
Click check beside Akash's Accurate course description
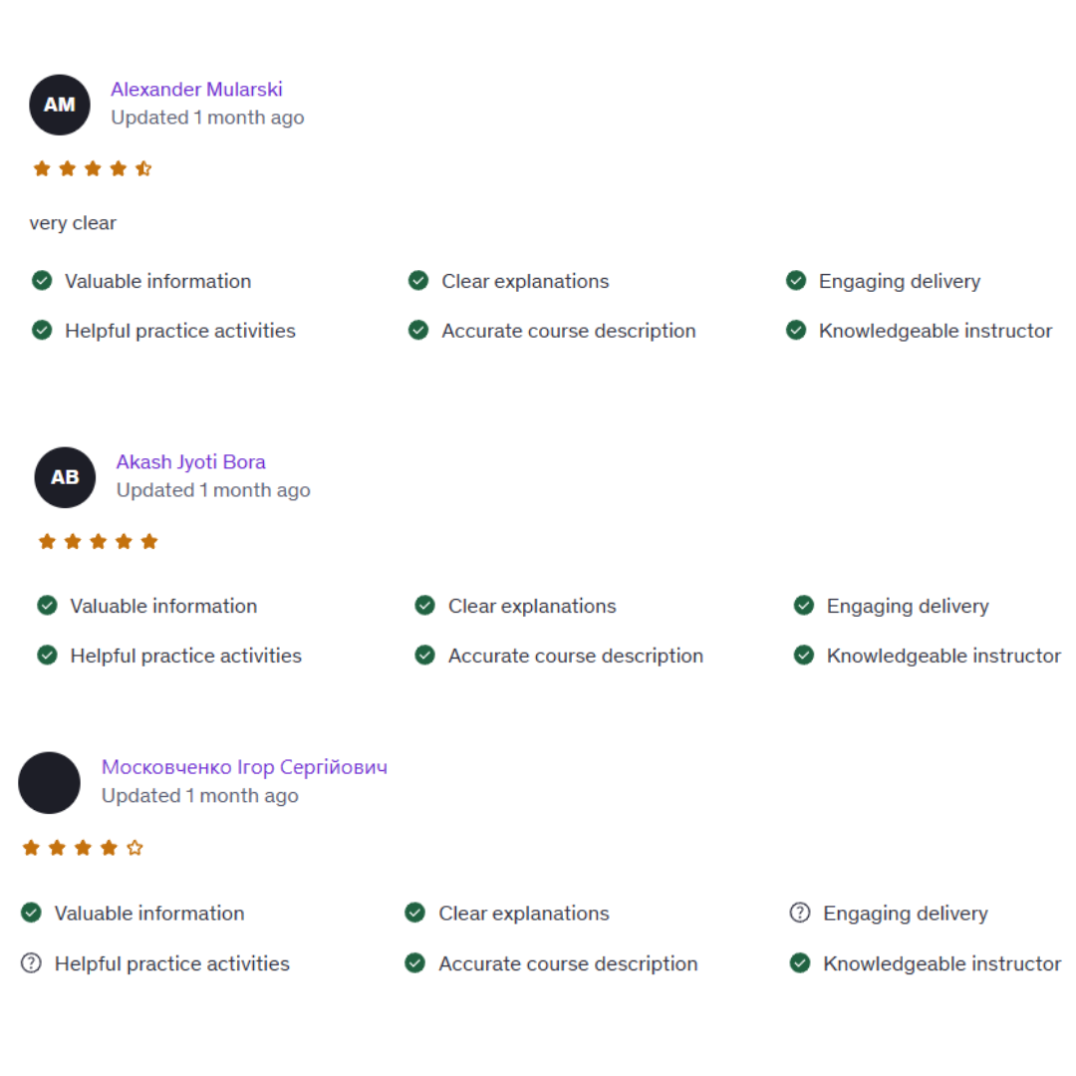pyautogui.click(x=424, y=656)
